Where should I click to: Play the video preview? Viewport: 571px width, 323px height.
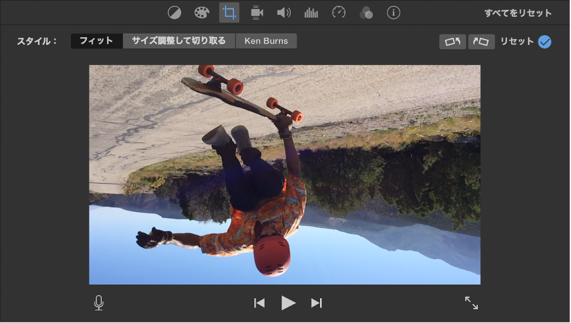click(x=288, y=303)
